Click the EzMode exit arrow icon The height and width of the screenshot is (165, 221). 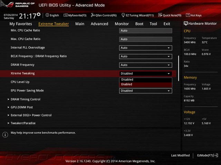[216, 155]
